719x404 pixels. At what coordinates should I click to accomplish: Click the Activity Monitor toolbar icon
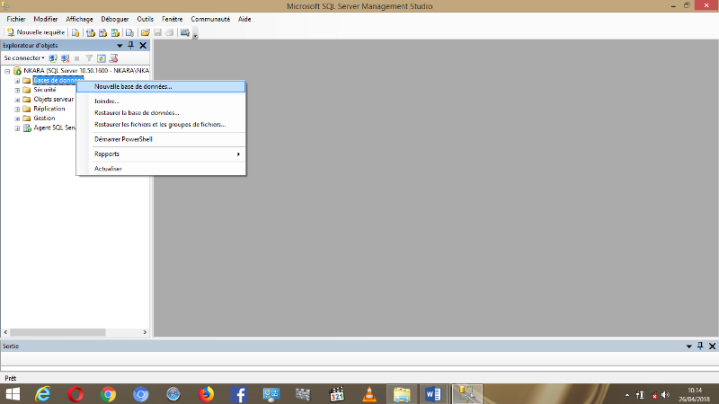pyautogui.click(x=185, y=32)
